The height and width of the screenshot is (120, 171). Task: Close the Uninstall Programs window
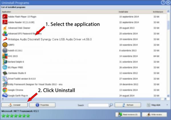point(168,2)
